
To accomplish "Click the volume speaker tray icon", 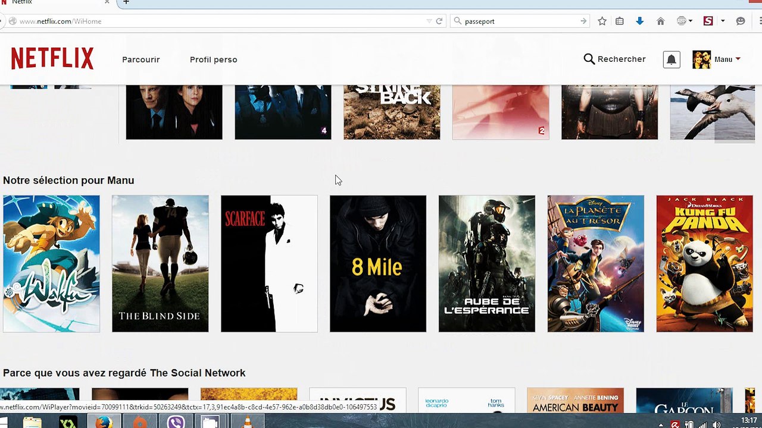I will (716, 424).
